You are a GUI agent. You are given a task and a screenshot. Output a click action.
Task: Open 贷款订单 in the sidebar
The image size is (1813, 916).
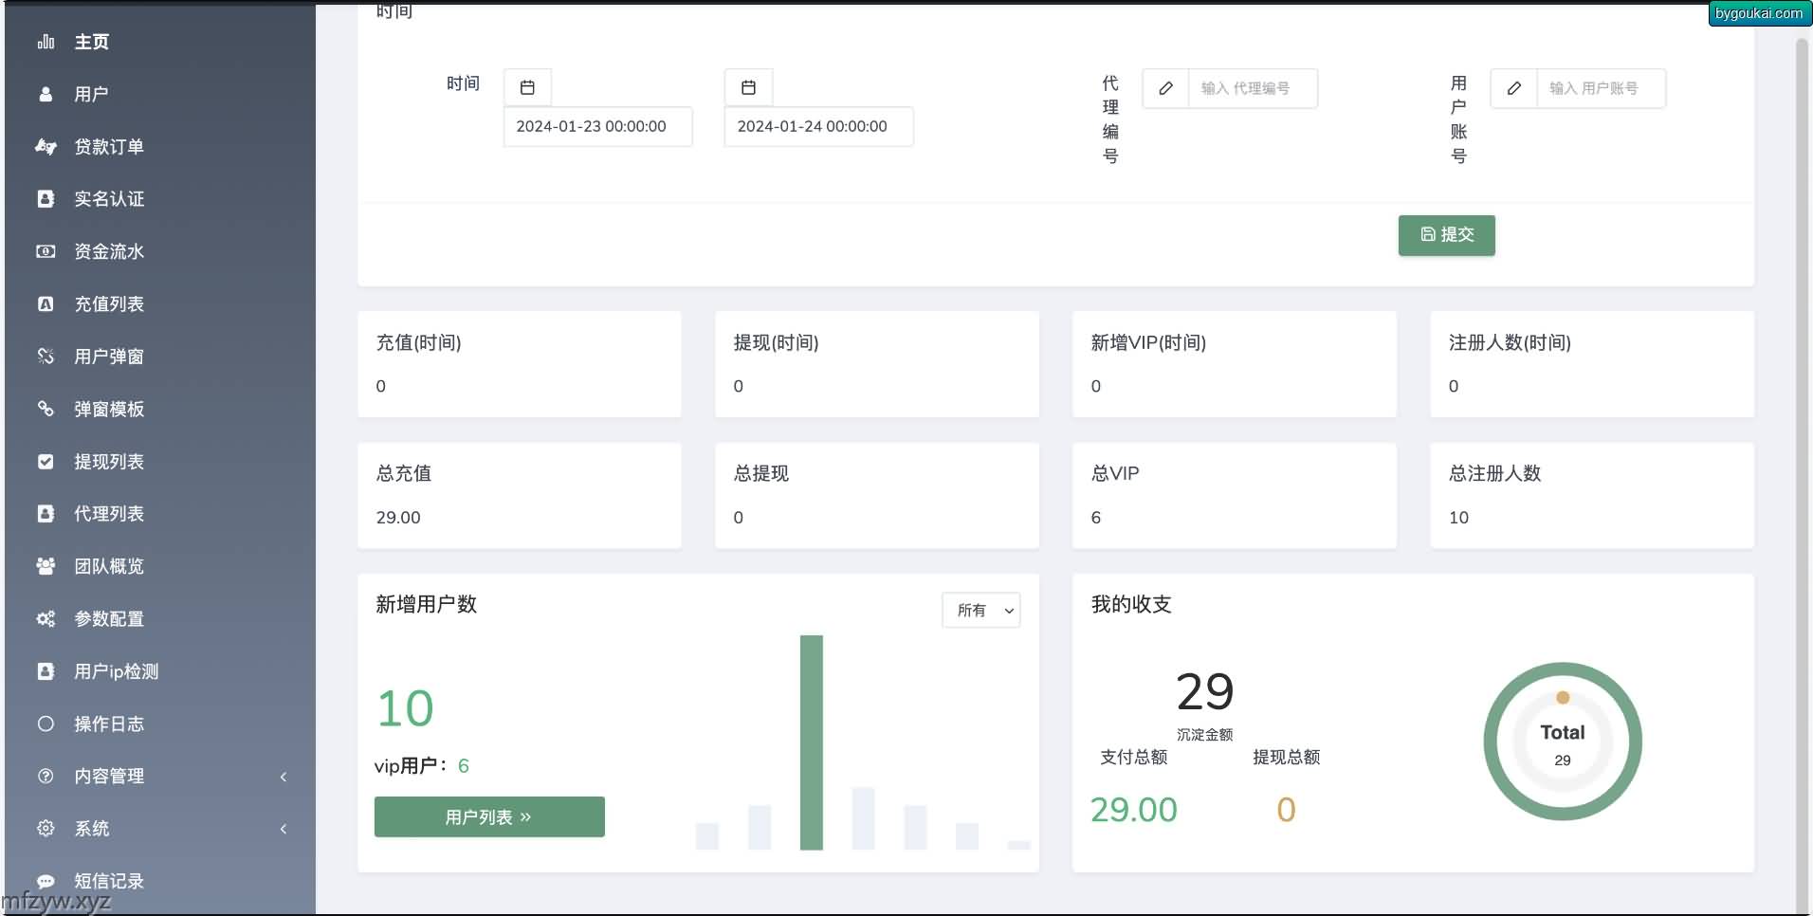coord(109,147)
